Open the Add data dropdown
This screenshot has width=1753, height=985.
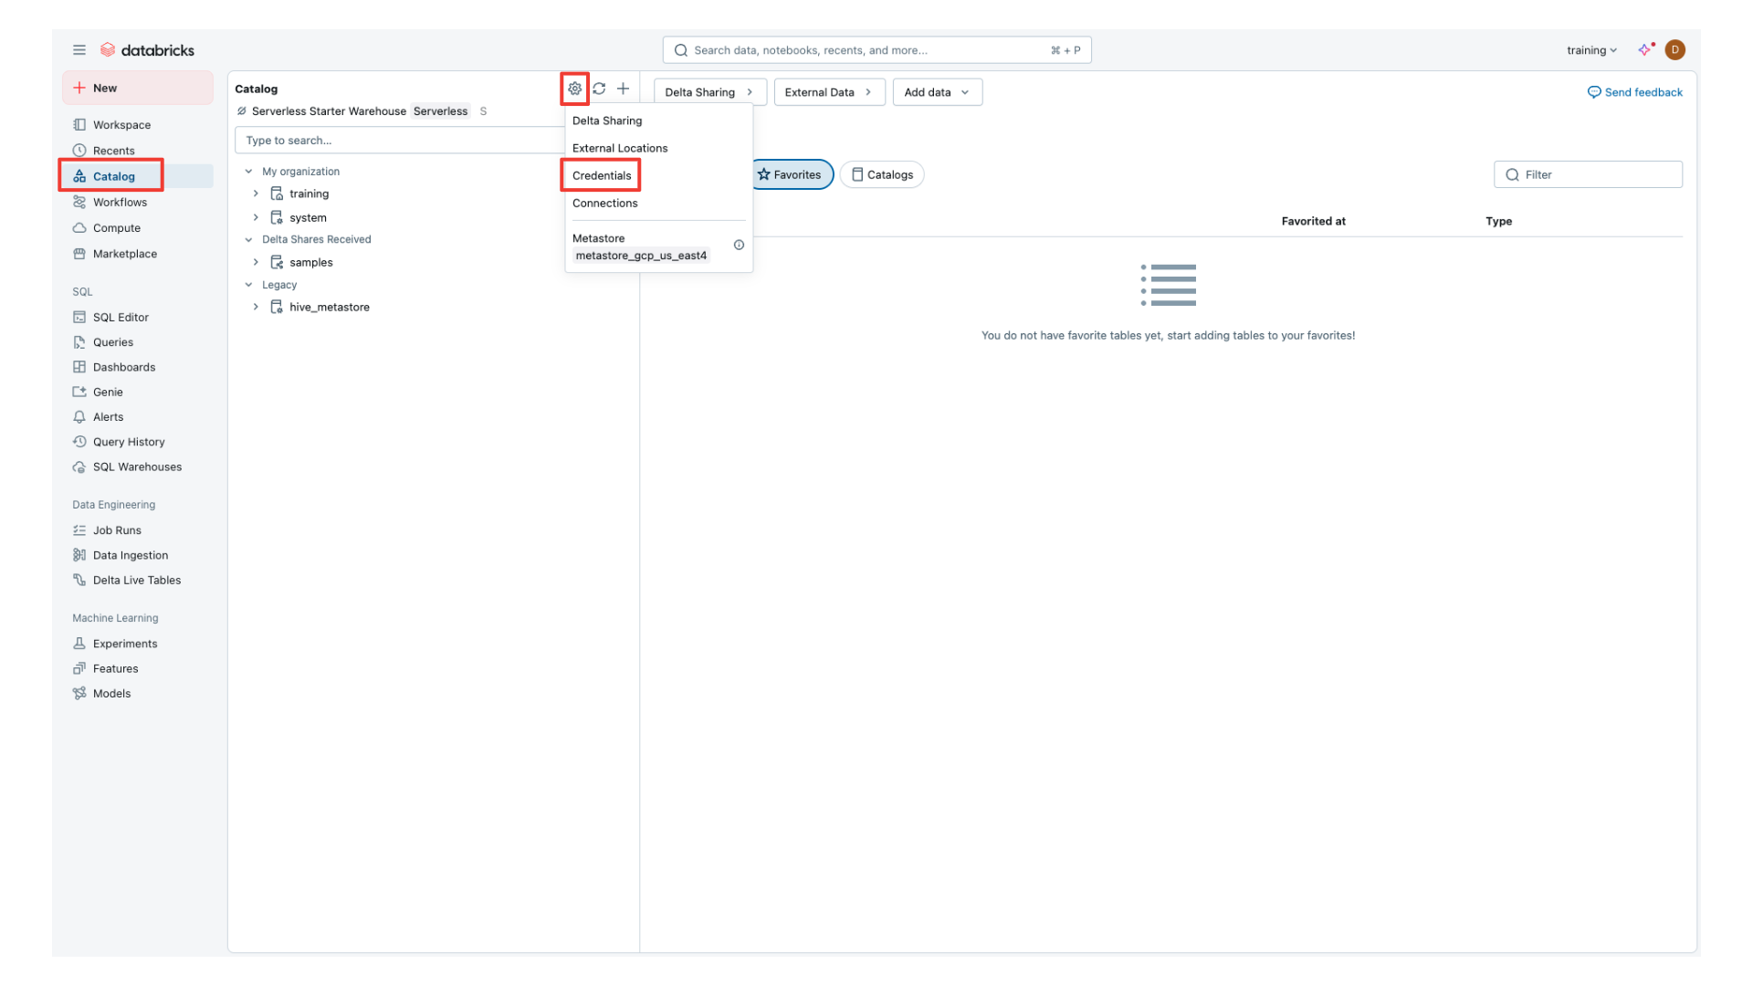(937, 92)
